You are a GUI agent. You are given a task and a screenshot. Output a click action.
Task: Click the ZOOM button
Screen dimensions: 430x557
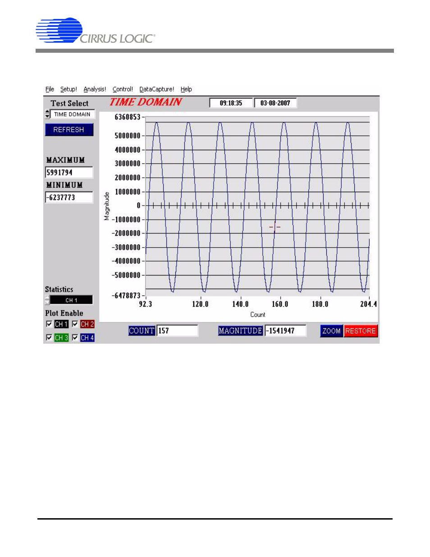pos(331,331)
